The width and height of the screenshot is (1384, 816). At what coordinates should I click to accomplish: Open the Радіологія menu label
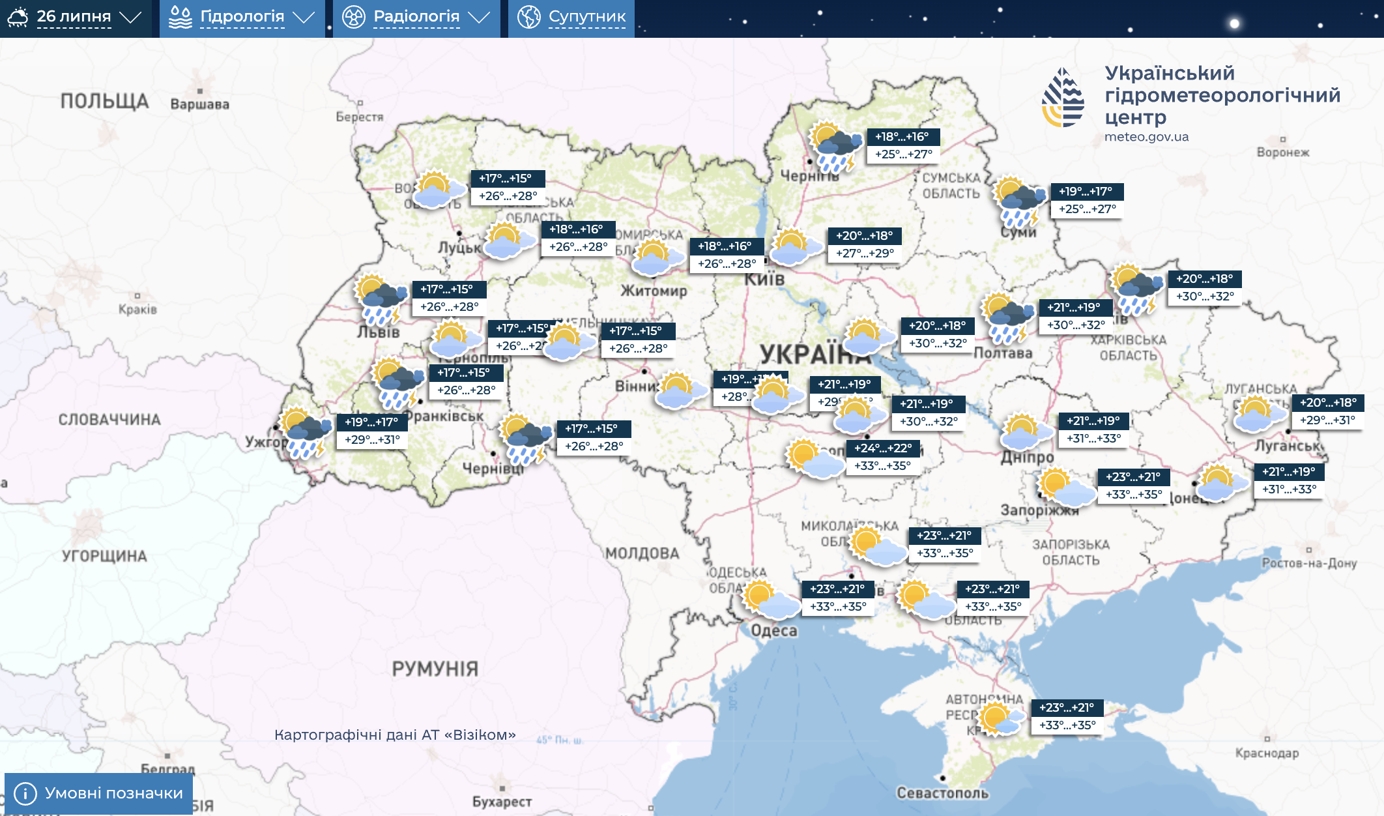[416, 17]
